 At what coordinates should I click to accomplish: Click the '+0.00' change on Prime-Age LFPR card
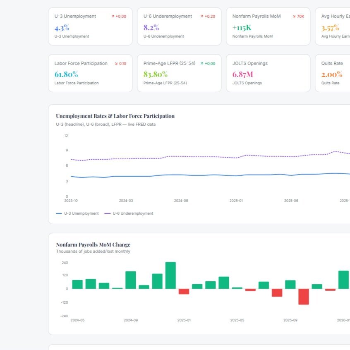pyautogui.click(x=210, y=63)
